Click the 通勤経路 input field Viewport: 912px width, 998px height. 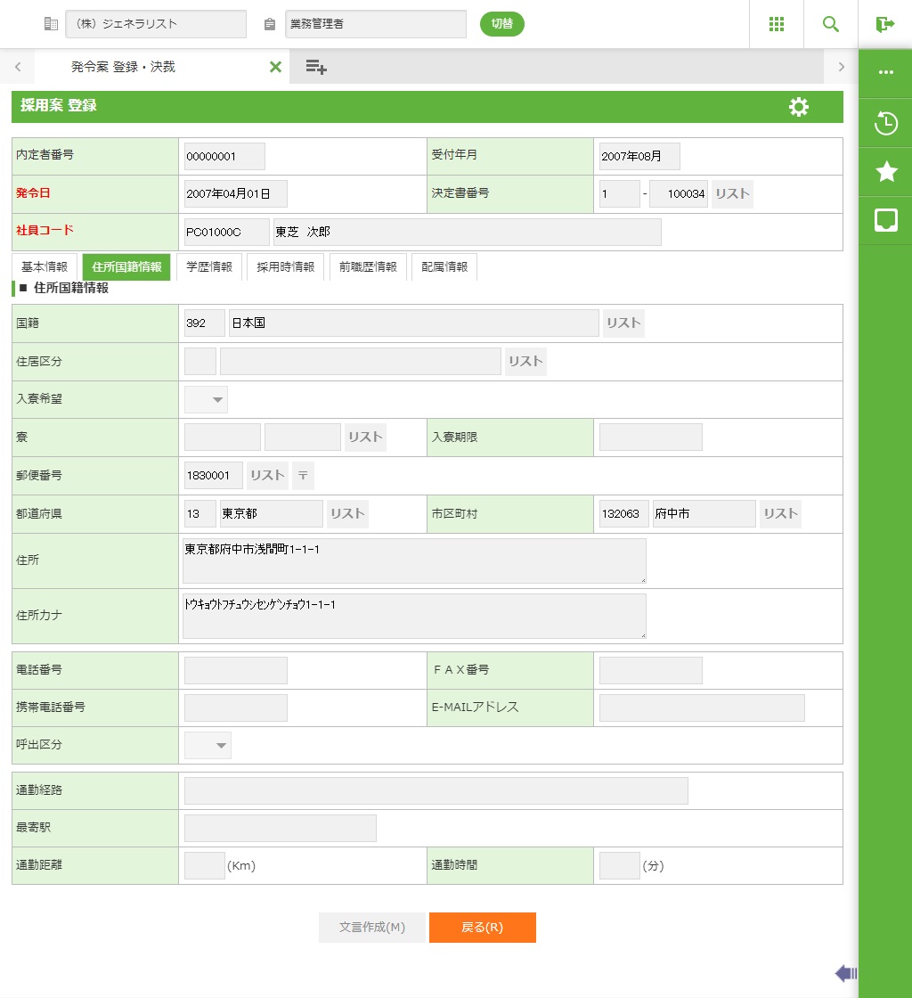[x=436, y=790]
